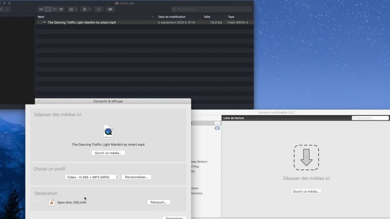Select the Plug'n'Play item in the VLC sidebar
Screen dimensions: 390x219
[x=195, y=167]
